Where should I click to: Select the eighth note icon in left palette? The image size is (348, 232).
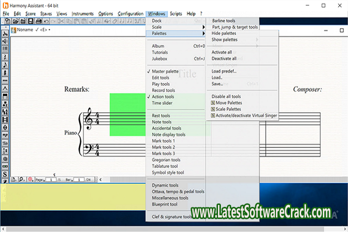5,65
